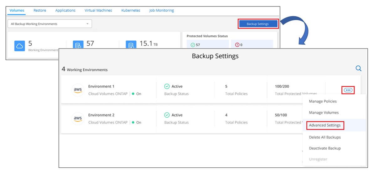Click the red warning icon beside 0

[x=237, y=45]
